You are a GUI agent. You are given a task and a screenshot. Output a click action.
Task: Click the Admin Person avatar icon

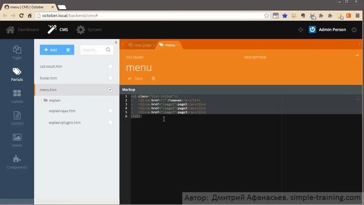tap(312, 30)
